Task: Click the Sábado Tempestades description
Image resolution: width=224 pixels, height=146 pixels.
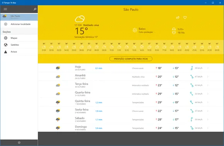Action: click(138, 120)
